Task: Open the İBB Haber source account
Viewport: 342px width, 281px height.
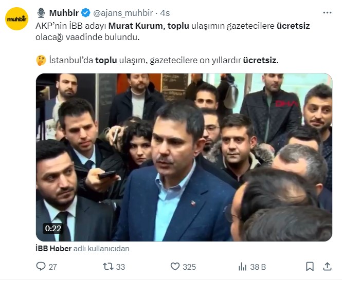Action: point(53,248)
